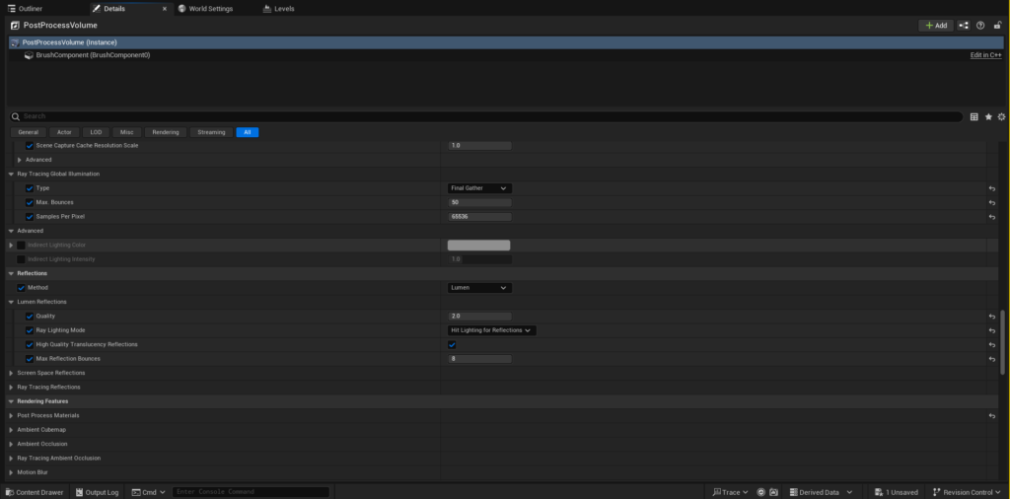Click the Indirect Lighting Color swatch
This screenshot has width=1010, height=499.
[x=478, y=245]
